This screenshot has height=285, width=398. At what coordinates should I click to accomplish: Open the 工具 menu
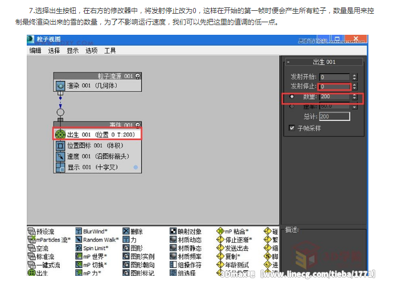[110, 51]
